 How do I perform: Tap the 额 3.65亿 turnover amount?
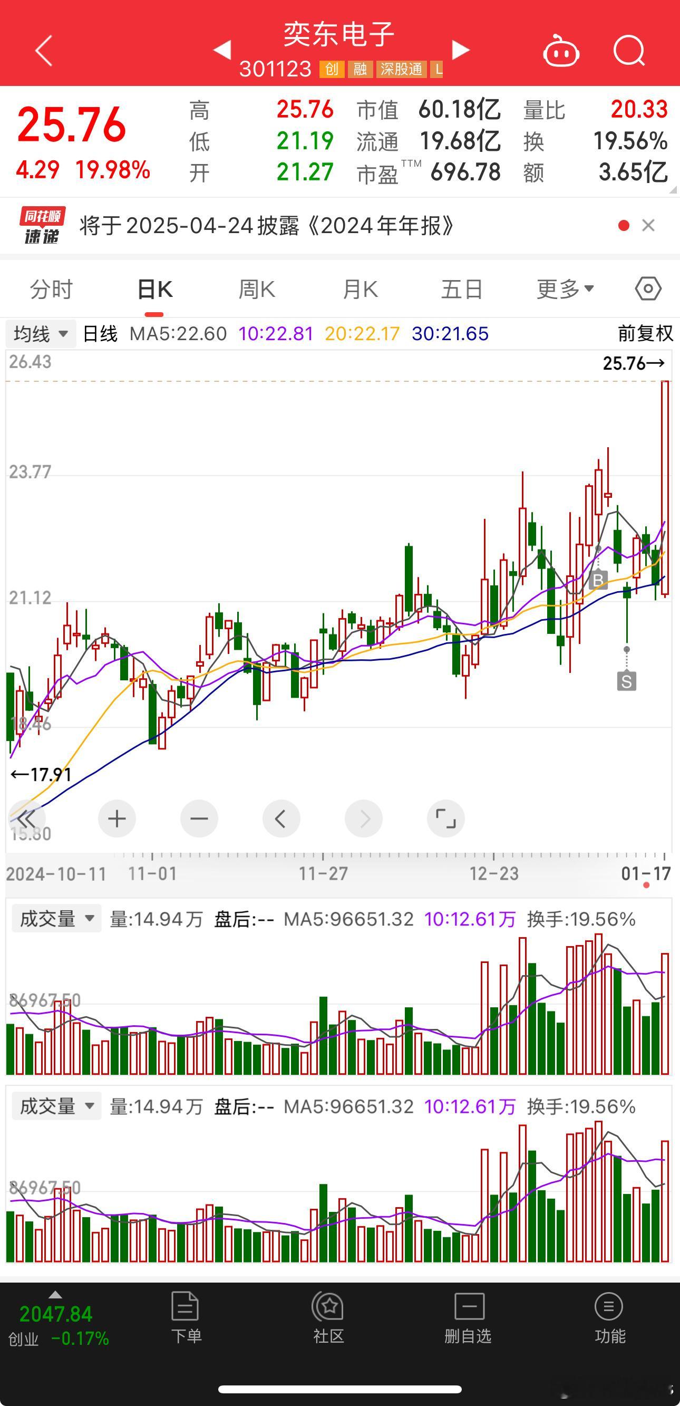click(x=633, y=172)
